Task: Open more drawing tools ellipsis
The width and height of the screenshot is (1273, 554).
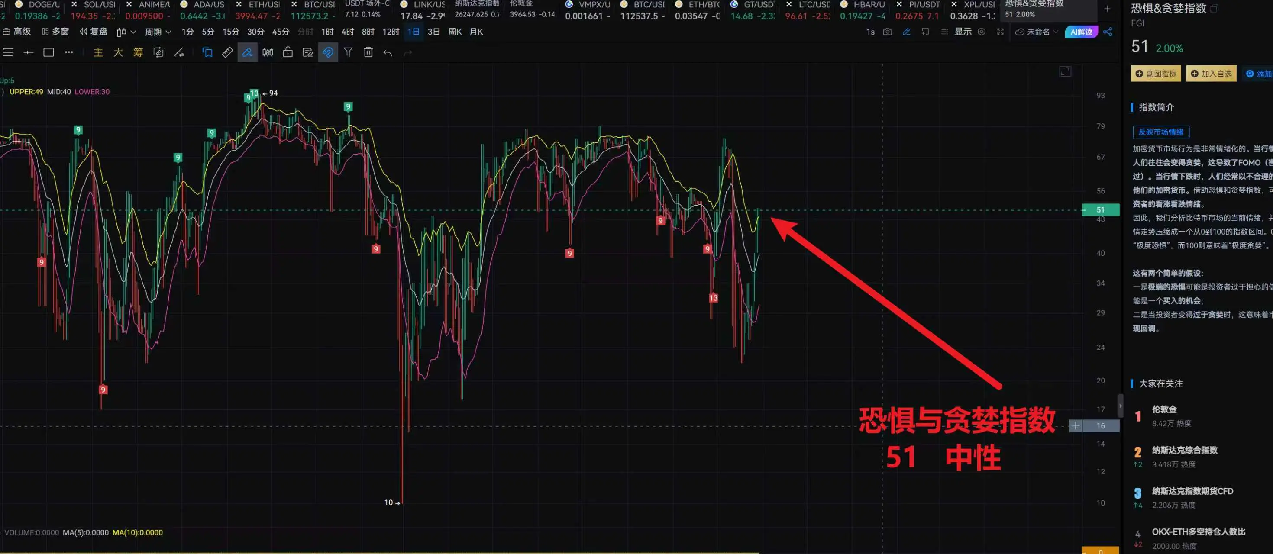Action: click(69, 52)
